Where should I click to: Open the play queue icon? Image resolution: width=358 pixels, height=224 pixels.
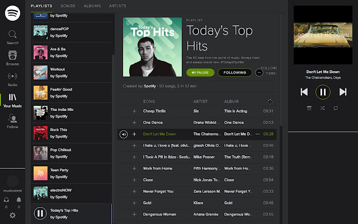pos(309,108)
